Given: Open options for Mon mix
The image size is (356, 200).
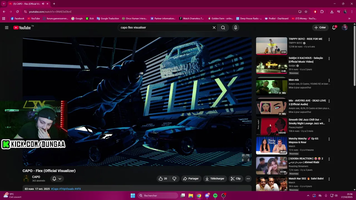Looking at the screenshot, I should click(329, 80).
